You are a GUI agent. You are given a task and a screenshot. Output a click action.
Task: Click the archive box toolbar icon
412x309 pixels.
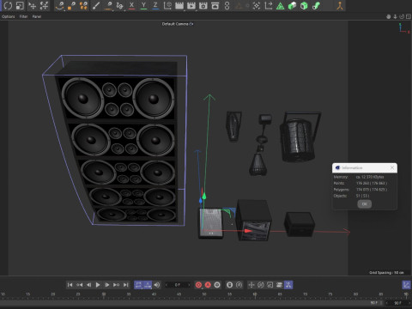tap(215, 6)
